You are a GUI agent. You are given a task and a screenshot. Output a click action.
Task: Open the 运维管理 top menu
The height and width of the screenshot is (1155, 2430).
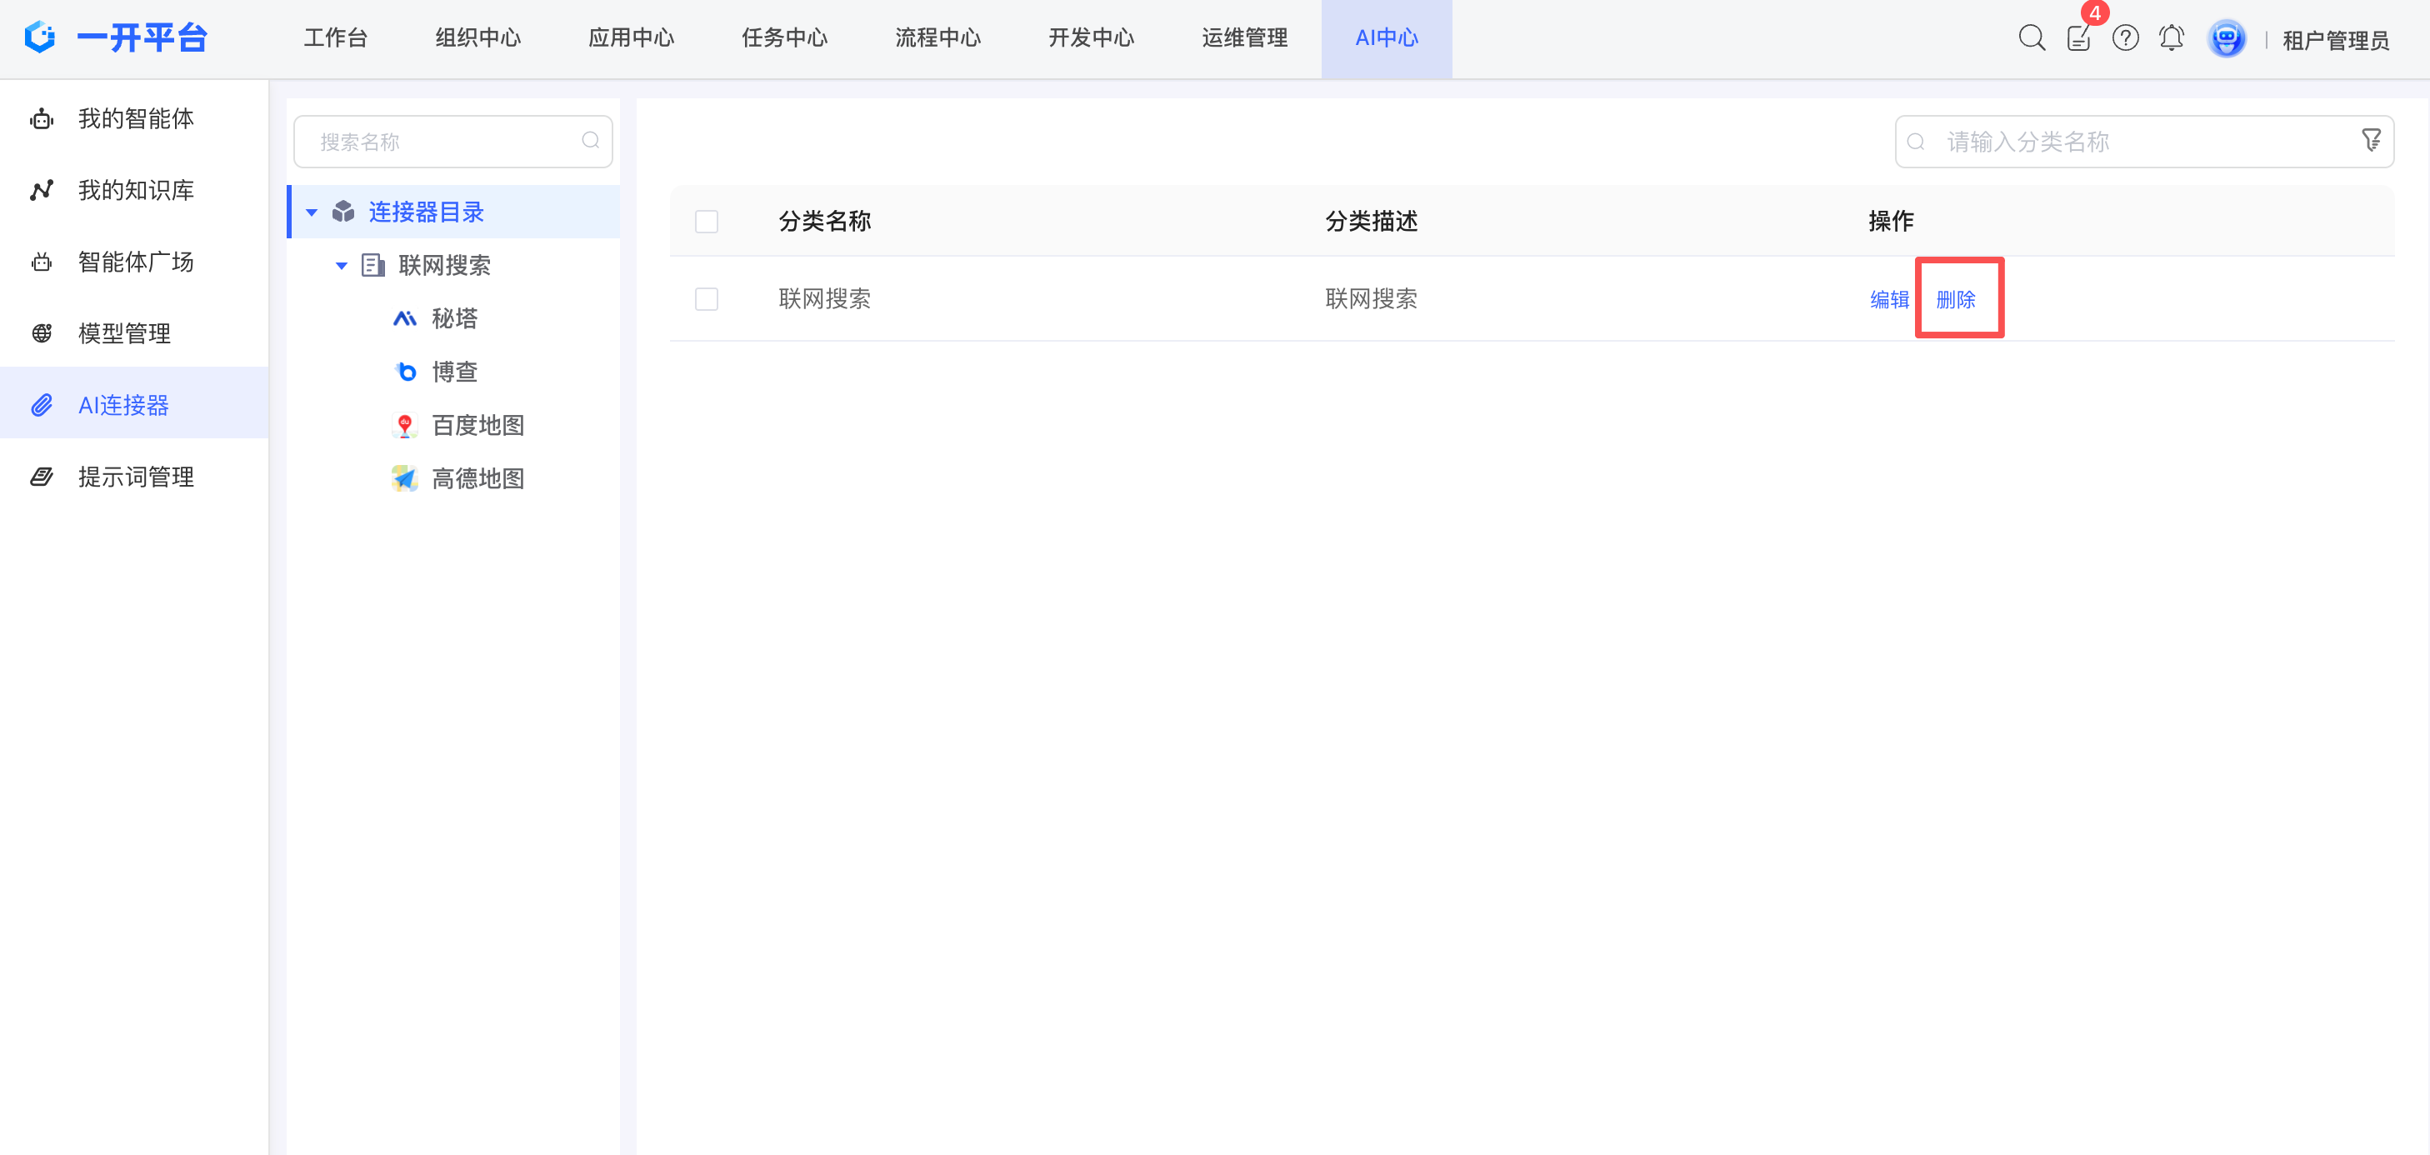(1243, 38)
